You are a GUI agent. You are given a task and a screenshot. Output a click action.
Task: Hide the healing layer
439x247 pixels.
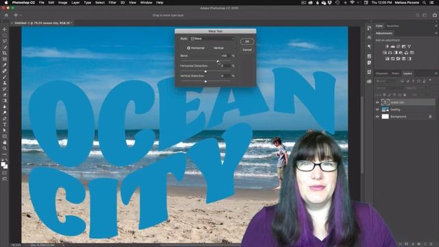[377, 110]
